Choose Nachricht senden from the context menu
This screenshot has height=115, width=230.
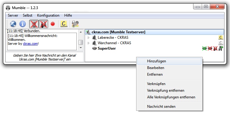coord(169,107)
